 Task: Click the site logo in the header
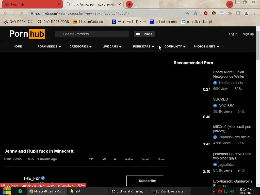27,34
